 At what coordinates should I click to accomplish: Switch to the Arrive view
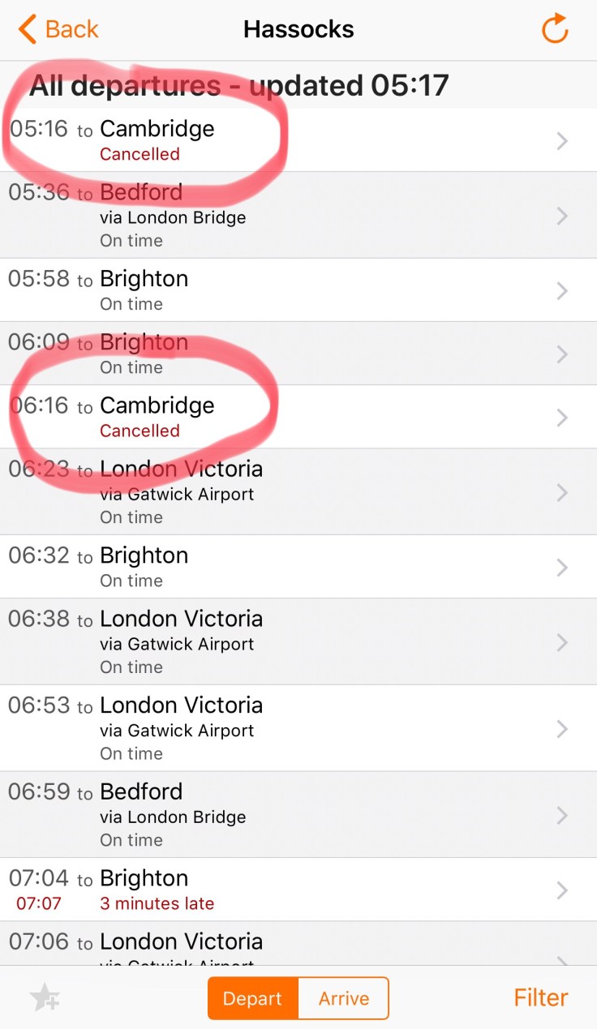click(x=344, y=998)
